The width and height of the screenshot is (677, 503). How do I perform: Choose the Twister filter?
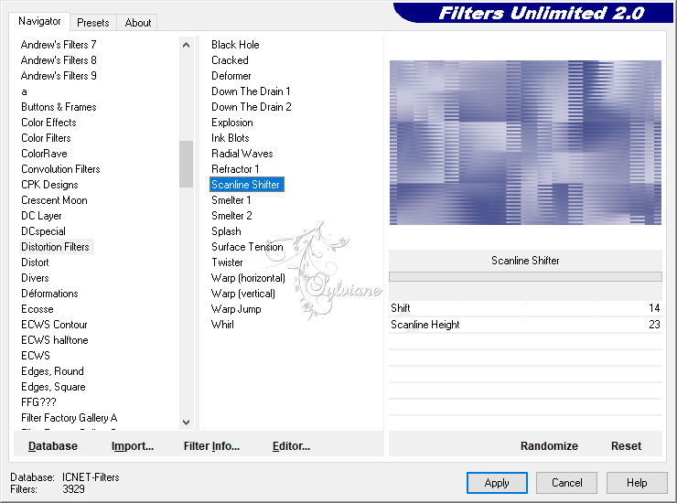click(227, 262)
